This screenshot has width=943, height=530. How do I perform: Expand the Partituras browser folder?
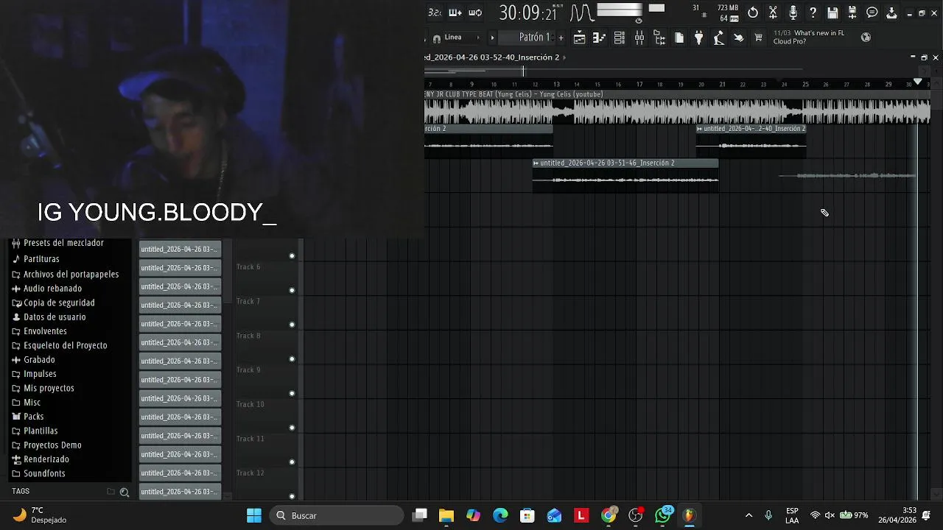[41, 259]
